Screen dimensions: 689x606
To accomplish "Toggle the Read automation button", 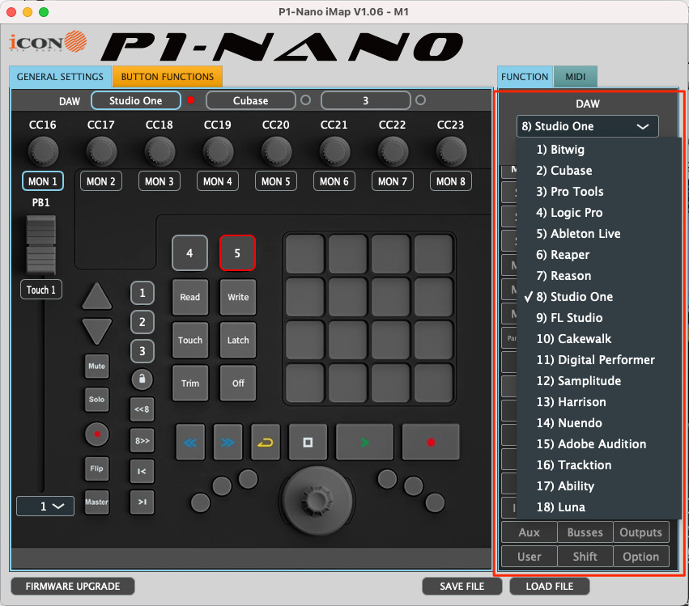I will tap(189, 297).
